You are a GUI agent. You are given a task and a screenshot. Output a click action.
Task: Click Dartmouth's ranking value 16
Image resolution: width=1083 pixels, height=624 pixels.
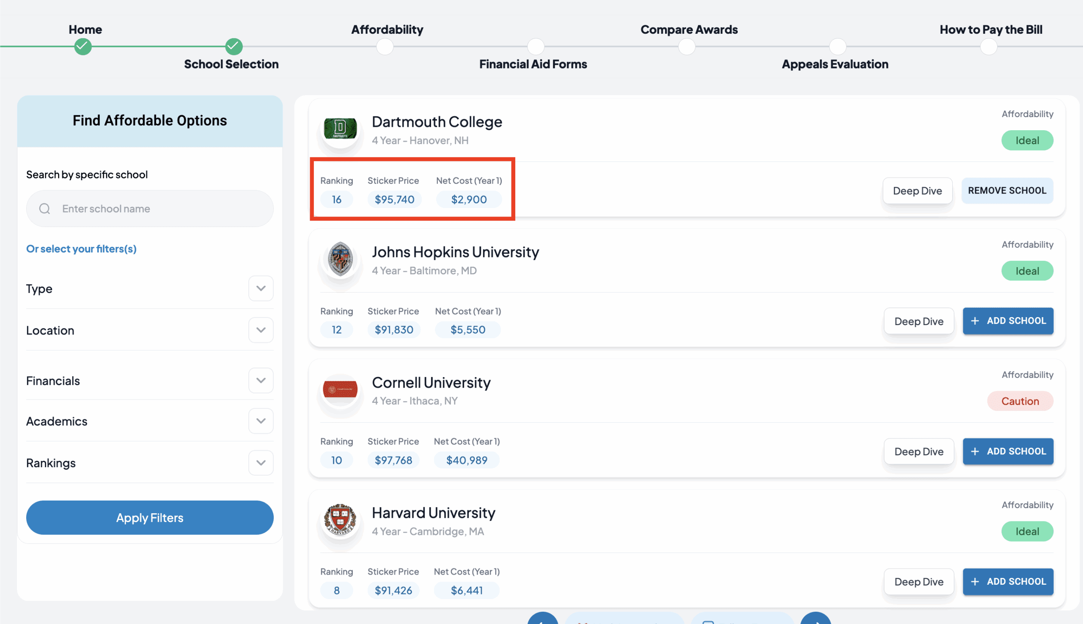click(x=337, y=199)
